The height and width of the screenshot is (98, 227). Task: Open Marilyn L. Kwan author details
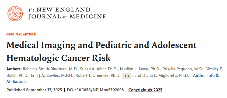pyautogui.click(x=134, y=69)
